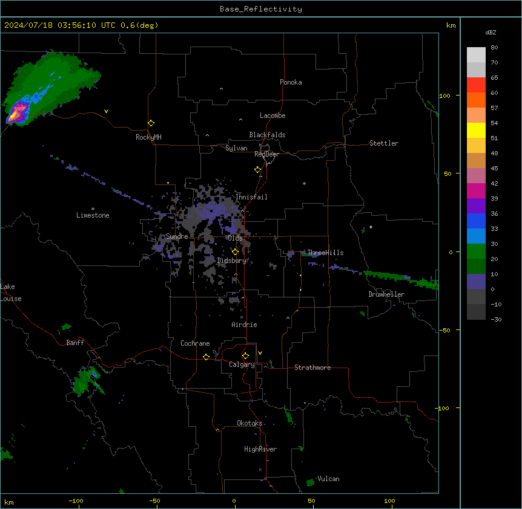Pick the blue 36 dBZ legend swatch
522x509 pixels.
(x=476, y=221)
